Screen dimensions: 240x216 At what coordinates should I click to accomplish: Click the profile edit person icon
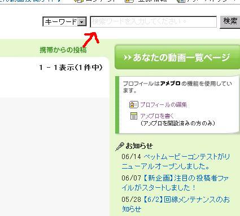[134, 105]
